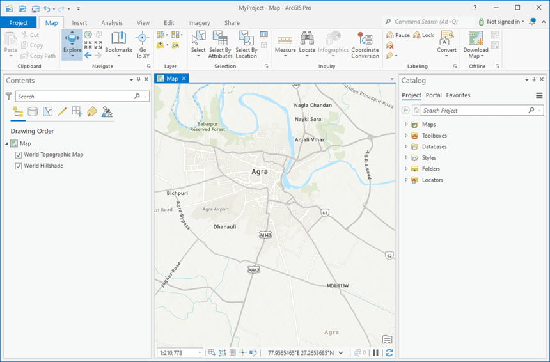Expand the Databases node in Catalog

[x=406, y=146]
